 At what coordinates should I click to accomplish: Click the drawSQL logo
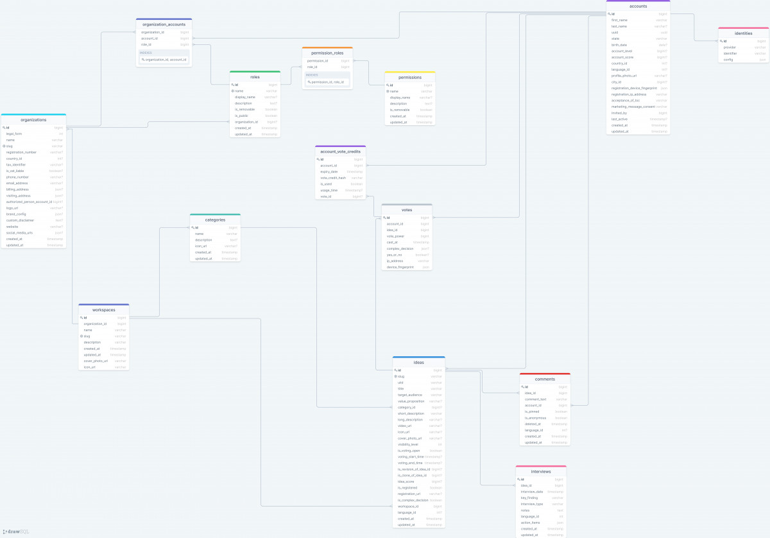point(16,532)
